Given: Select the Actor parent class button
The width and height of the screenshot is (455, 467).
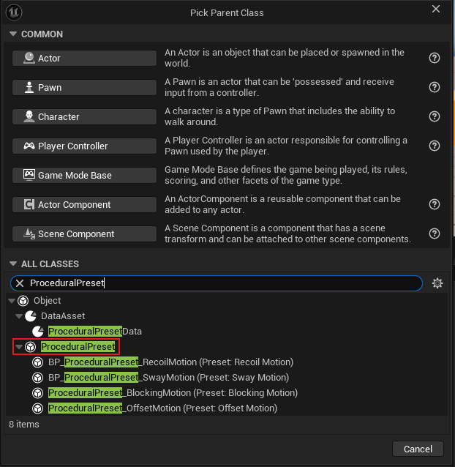Looking at the screenshot, I should 85,59.
